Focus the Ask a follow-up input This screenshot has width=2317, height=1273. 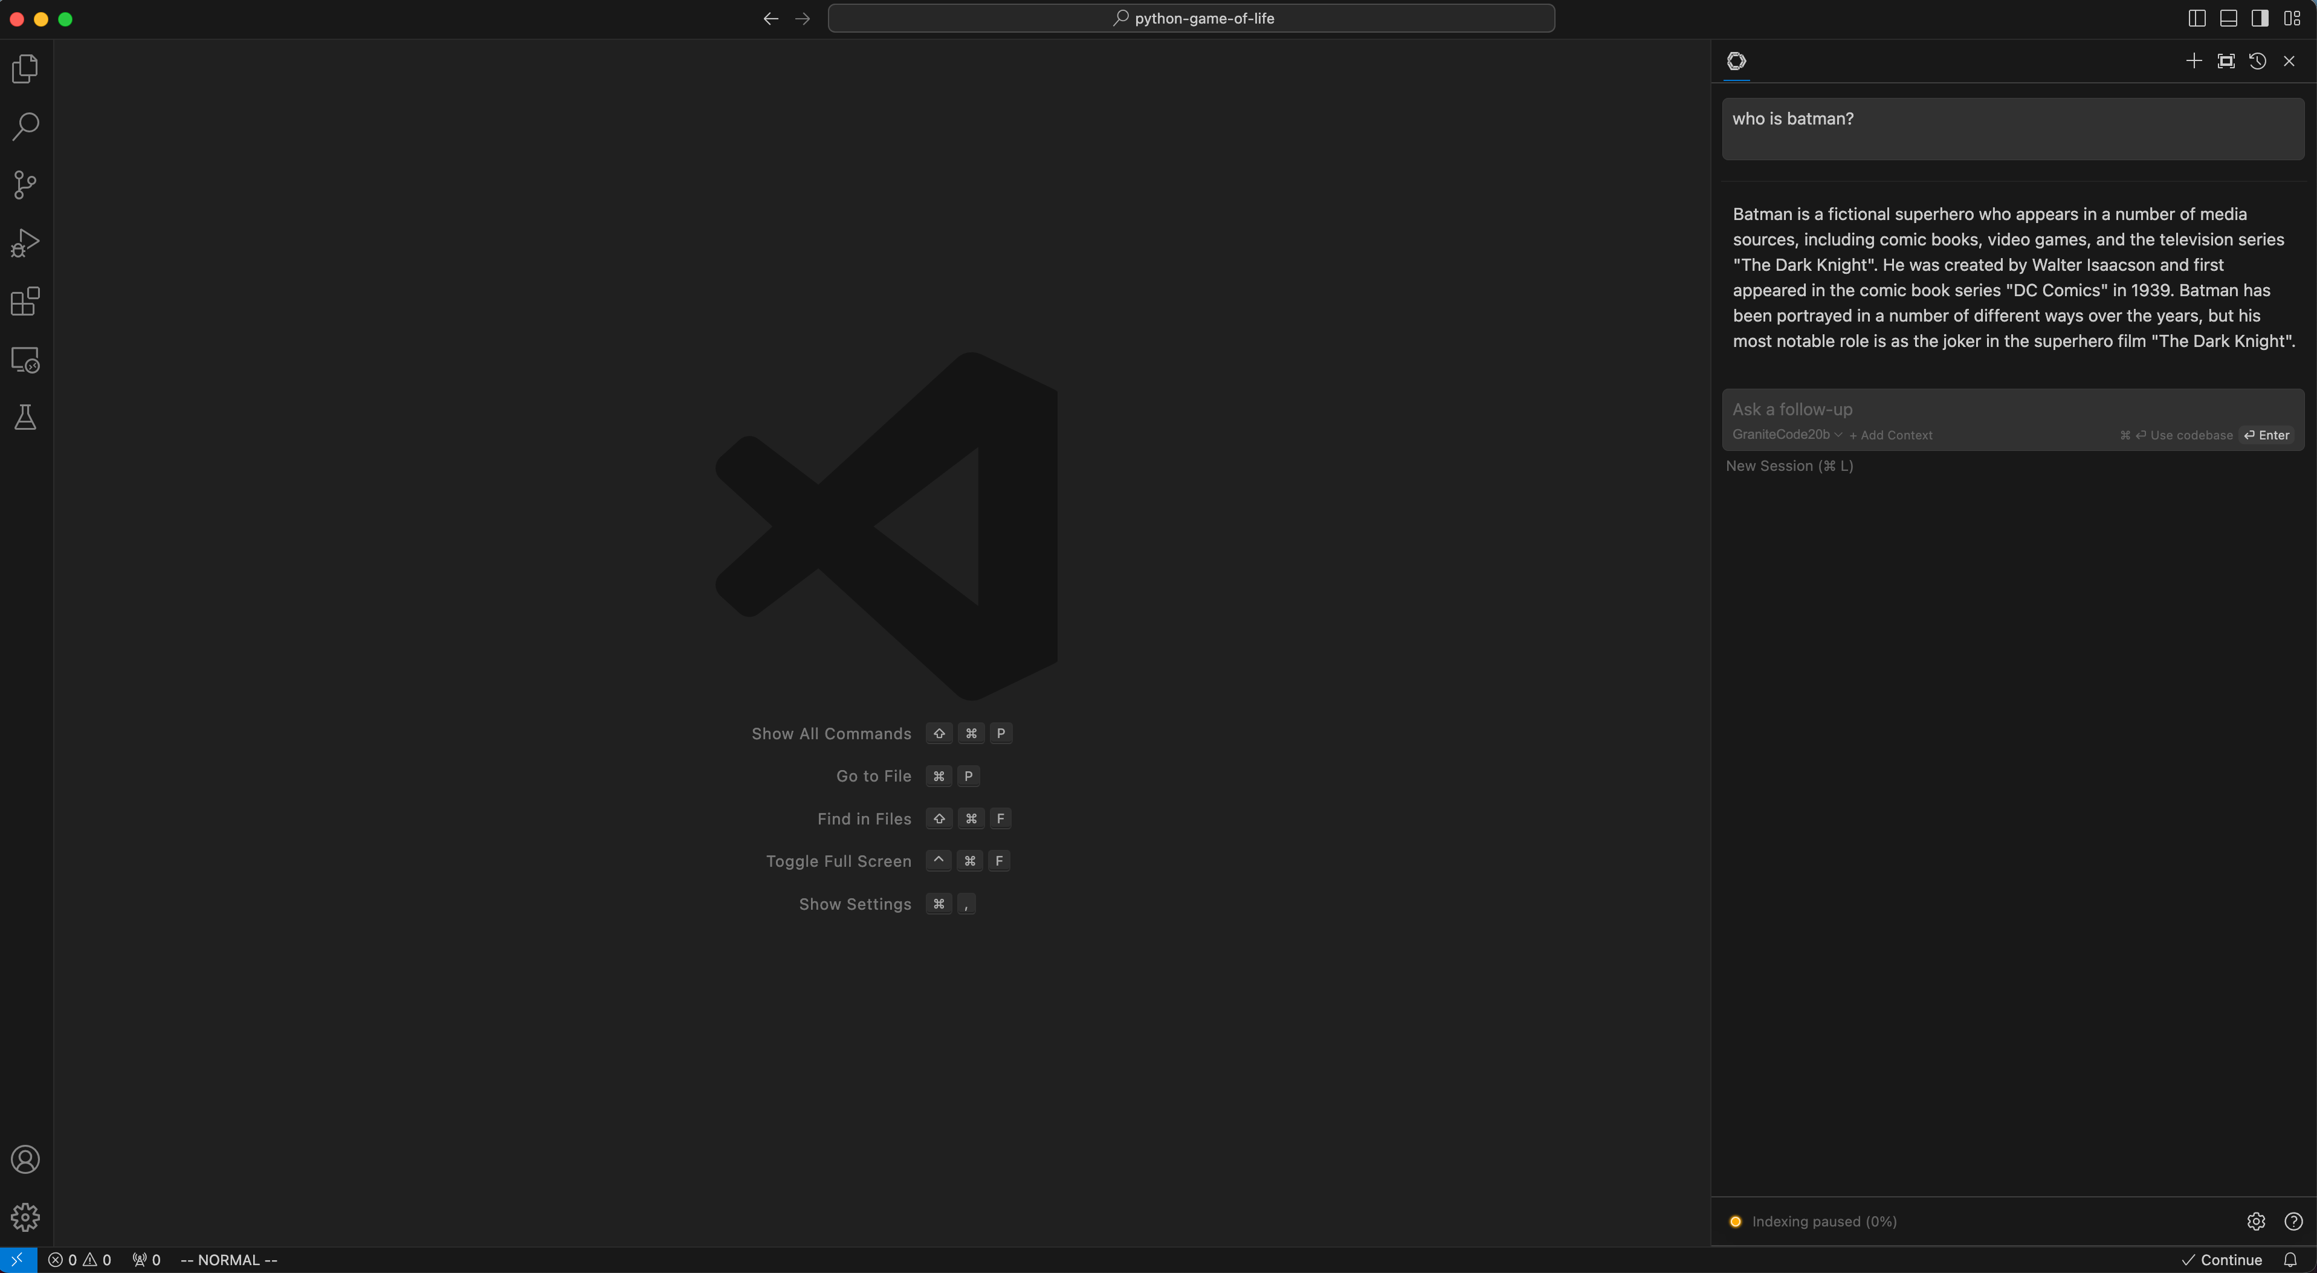coord(2013,409)
